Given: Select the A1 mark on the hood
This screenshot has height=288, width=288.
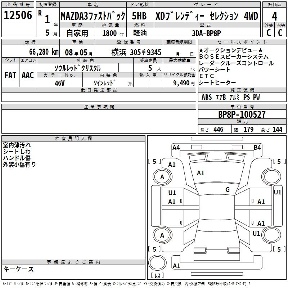Looking at the screenshot, I should (x=201, y=173).
